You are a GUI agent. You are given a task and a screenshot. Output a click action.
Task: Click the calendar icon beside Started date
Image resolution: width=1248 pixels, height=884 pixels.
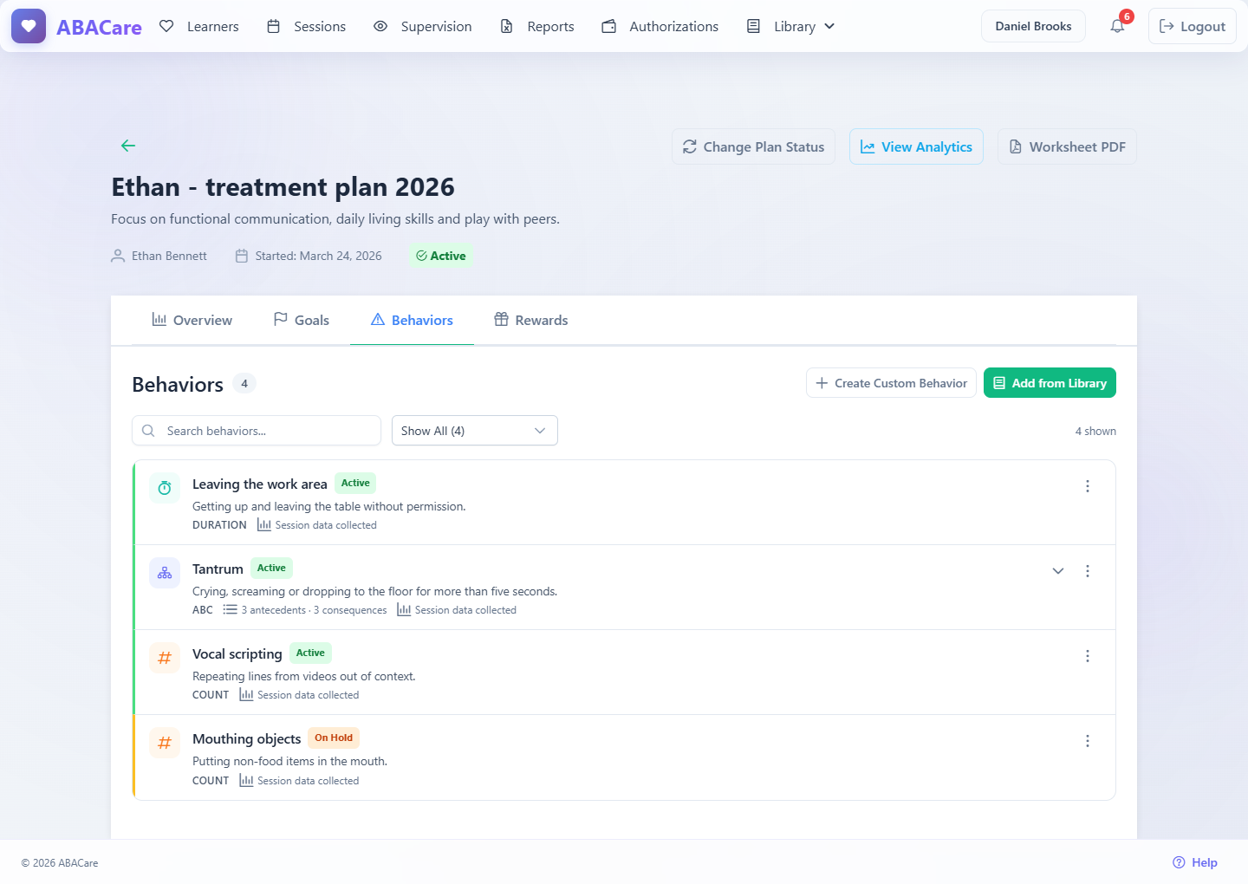click(x=242, y=256)
